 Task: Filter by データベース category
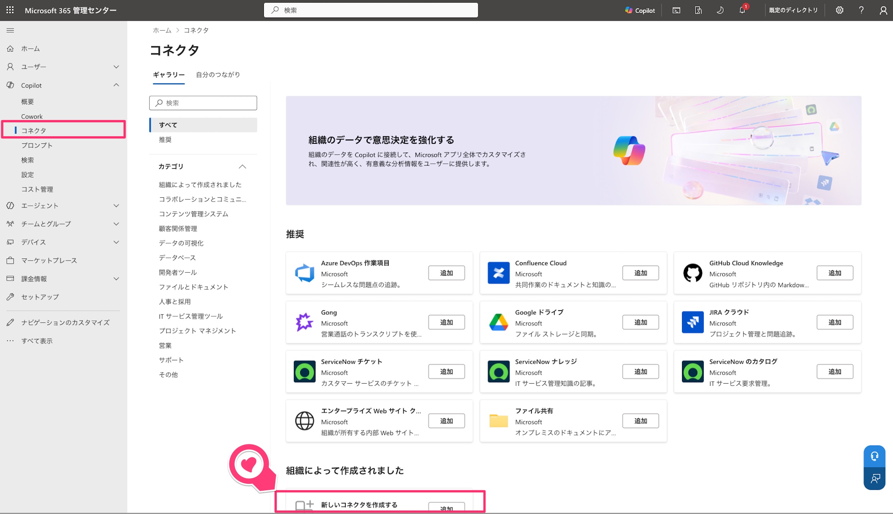177,258
